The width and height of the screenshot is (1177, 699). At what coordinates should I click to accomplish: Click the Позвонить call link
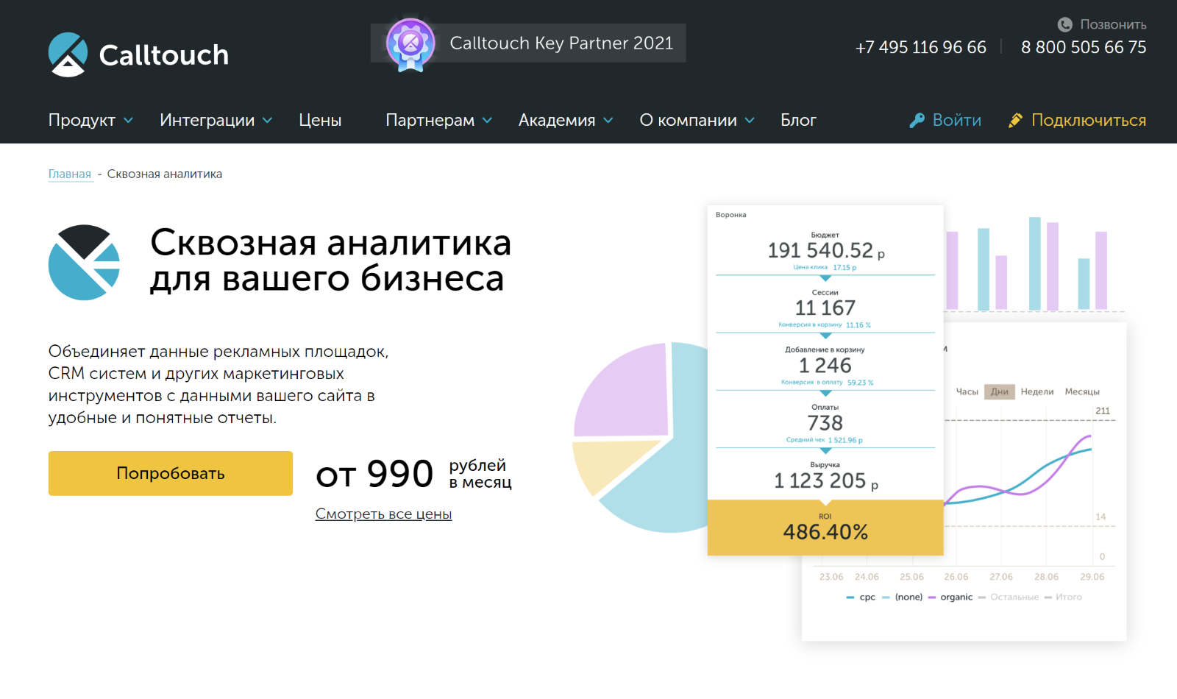coord(1113,24)
